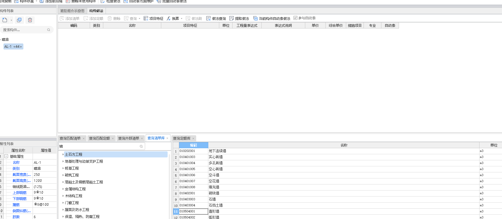Select 屋面及防水工程 in tree

tap(77, 210)
